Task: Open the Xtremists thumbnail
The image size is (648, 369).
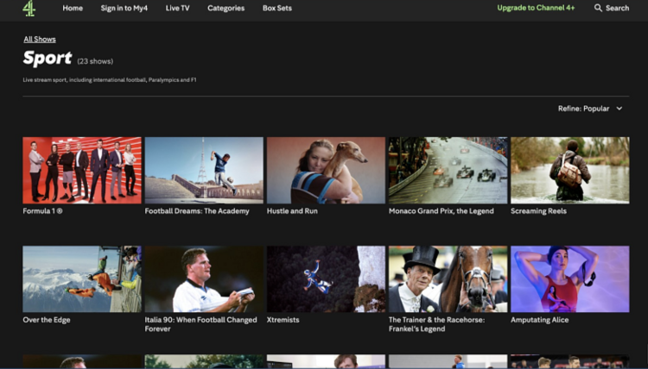Action: 326,279
